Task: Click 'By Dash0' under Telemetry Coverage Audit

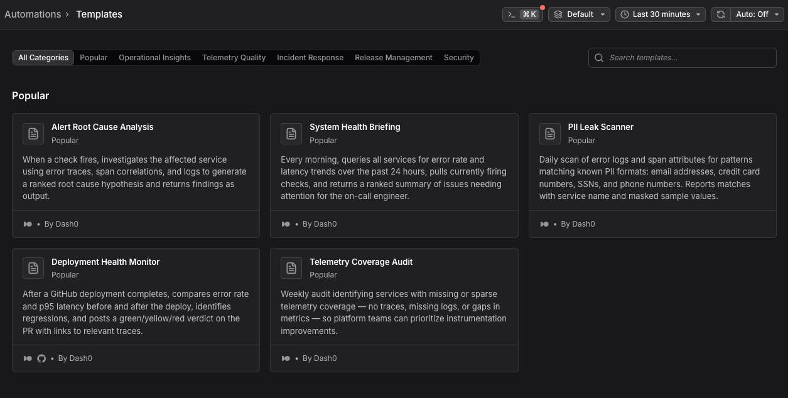Action: (x=320, y=358)
